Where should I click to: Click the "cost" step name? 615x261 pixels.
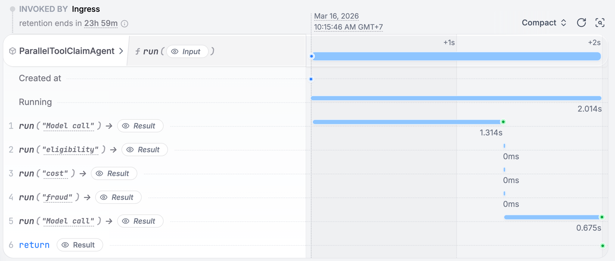tap(55, 174)
